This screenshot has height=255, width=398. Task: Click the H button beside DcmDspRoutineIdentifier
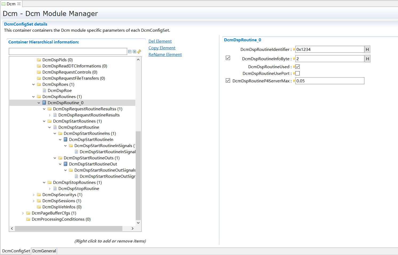[x=367, y=49]
